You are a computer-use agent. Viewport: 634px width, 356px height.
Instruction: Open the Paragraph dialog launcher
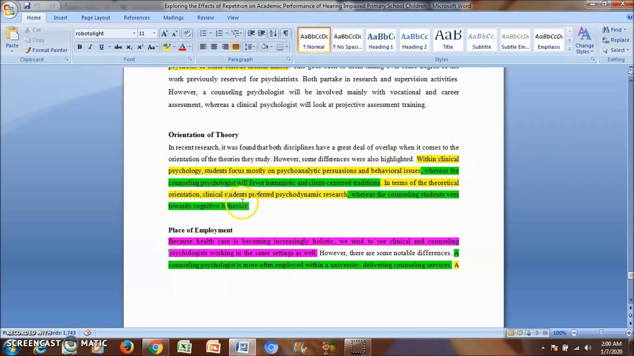(289, 59)
